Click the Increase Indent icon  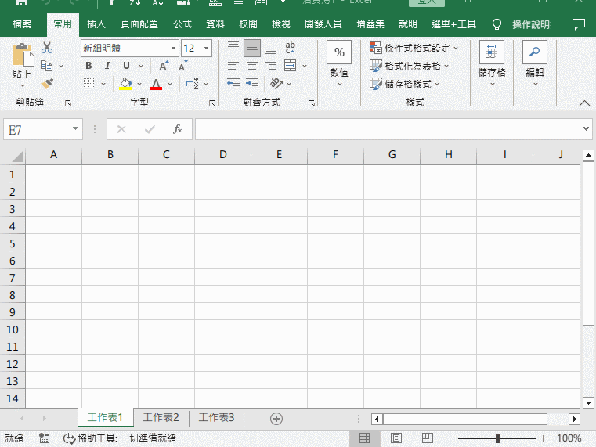(251, 83)
